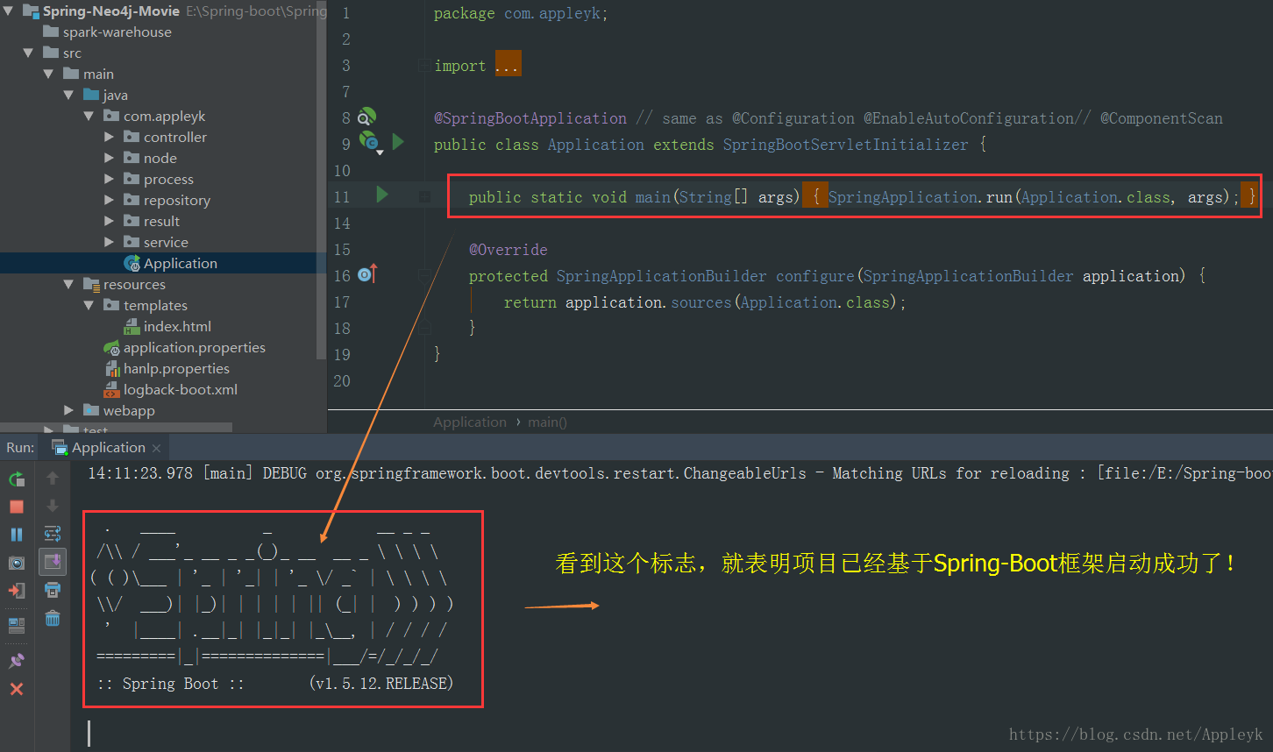1273x752 pixels.
Task: Collapse the java folder arrow
Action: tap(69, 96)
